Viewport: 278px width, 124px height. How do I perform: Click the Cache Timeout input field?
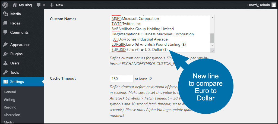point(122,79)
